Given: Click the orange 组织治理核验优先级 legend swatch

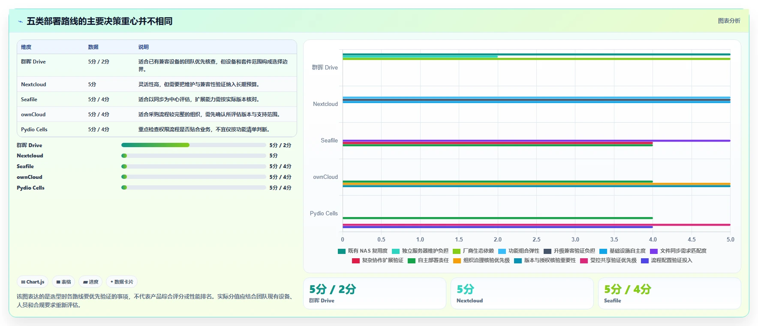Looking at the screenshot, I should (x=457, y=261).
